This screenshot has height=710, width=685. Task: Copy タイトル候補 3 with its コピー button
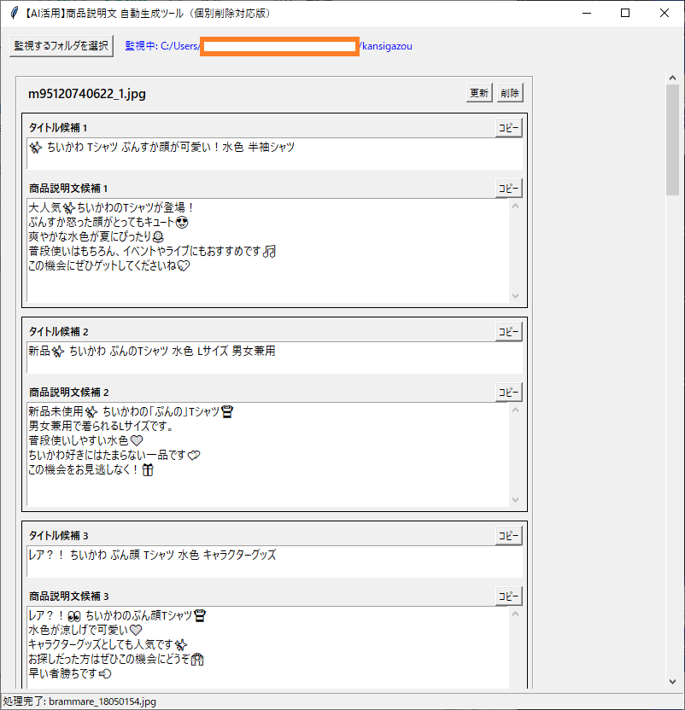pos(509,536)
